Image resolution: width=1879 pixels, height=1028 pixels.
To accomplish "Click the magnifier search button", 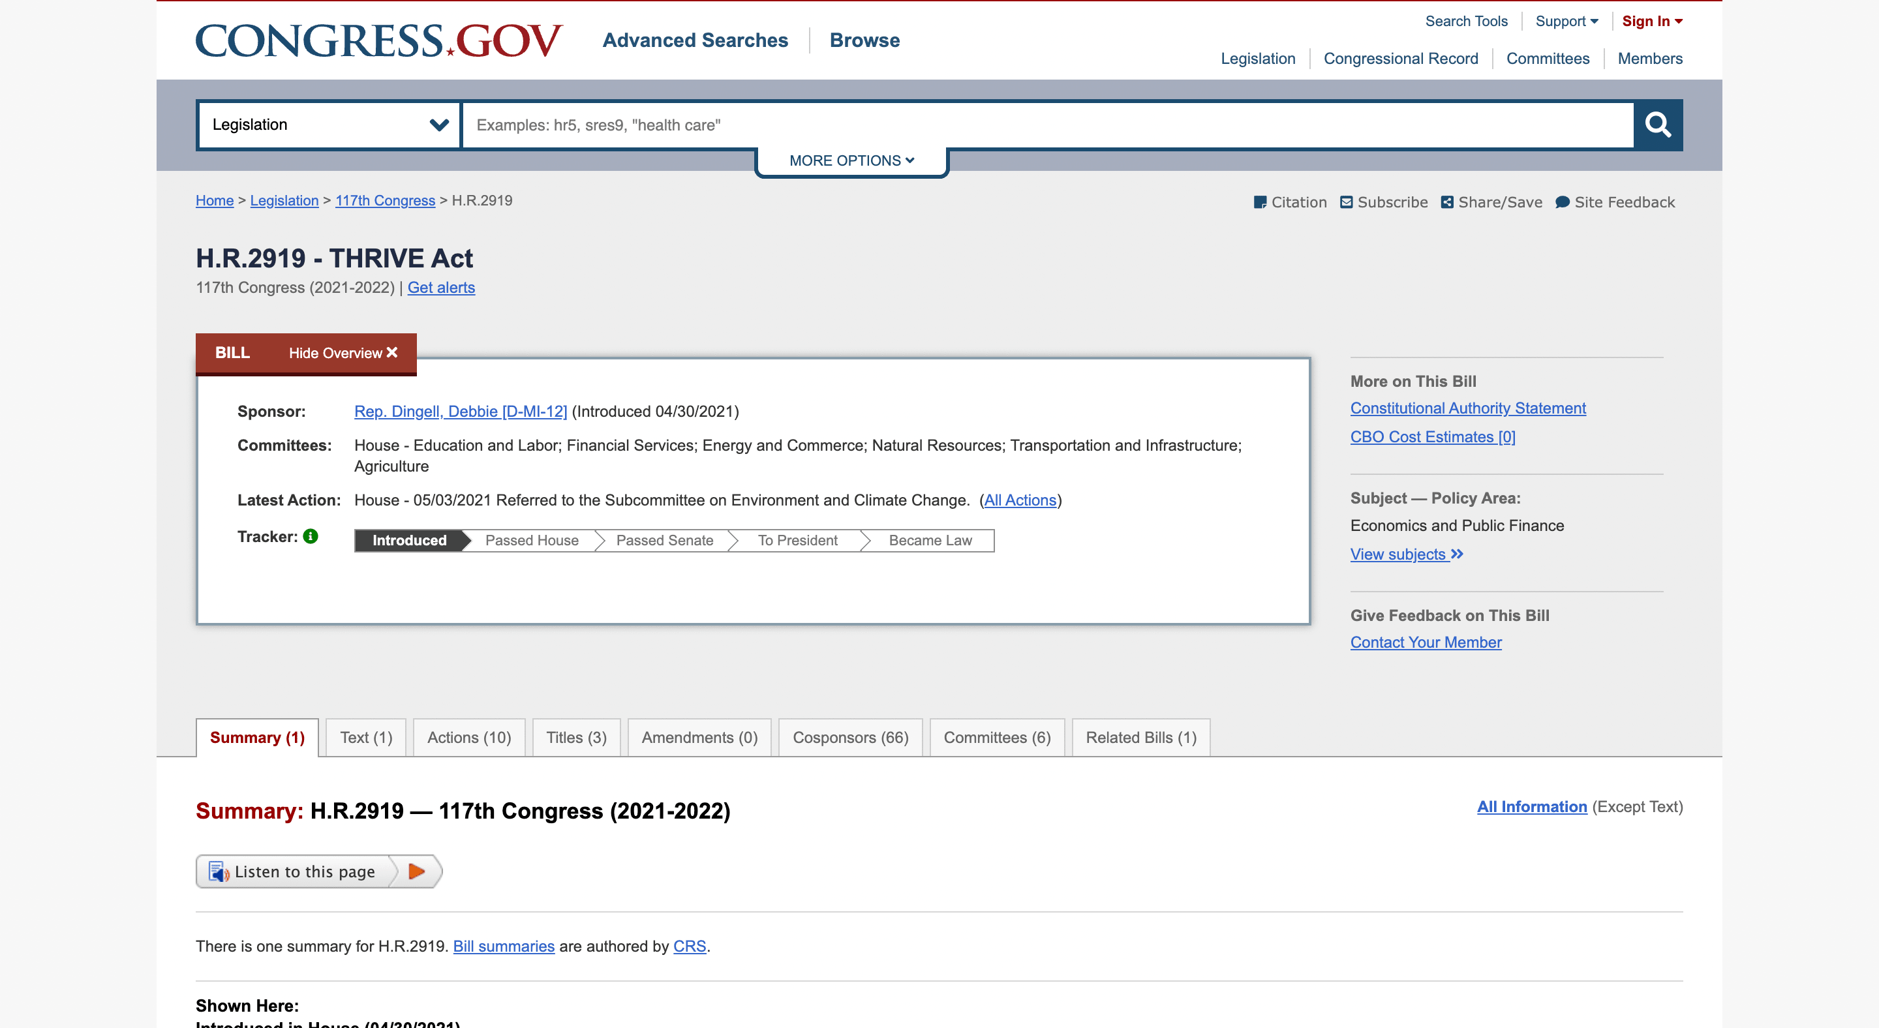I will 1657,125.
